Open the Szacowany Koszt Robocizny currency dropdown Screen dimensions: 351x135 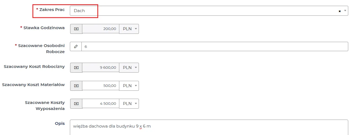click(x=129, y=68)
